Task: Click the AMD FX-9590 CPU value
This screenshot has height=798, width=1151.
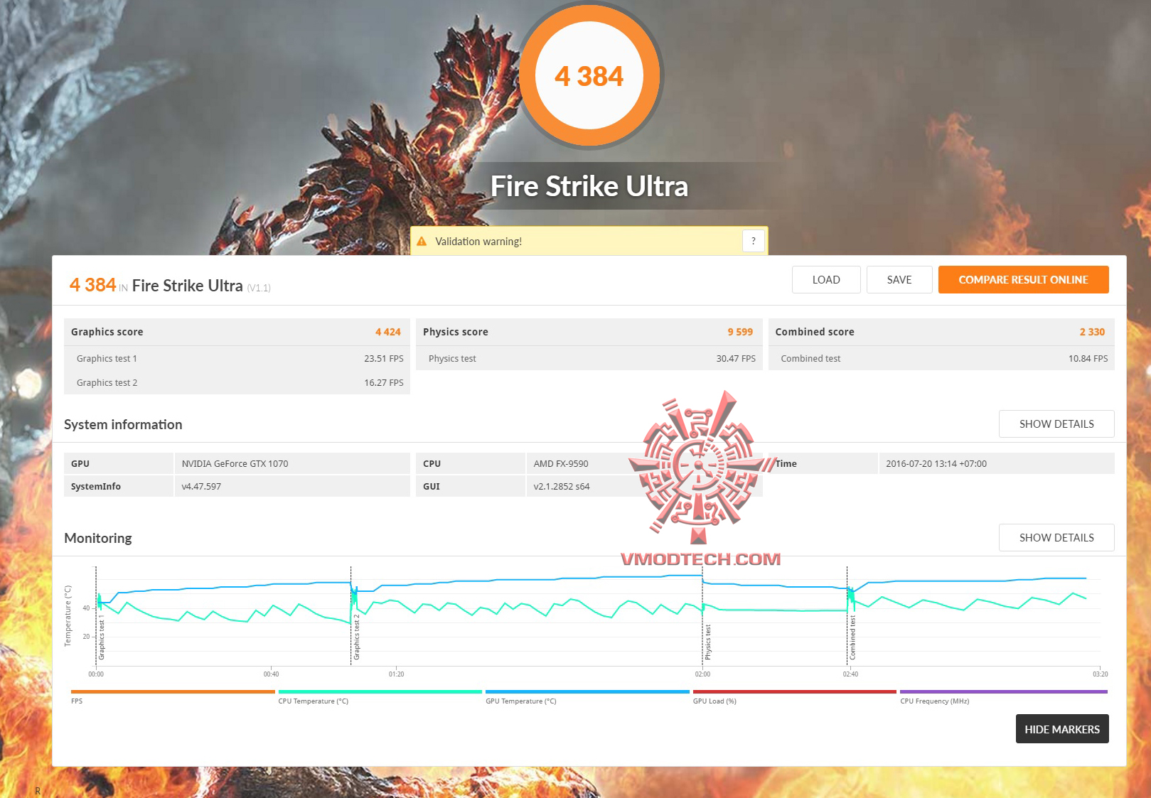Action: pos(561,464)
